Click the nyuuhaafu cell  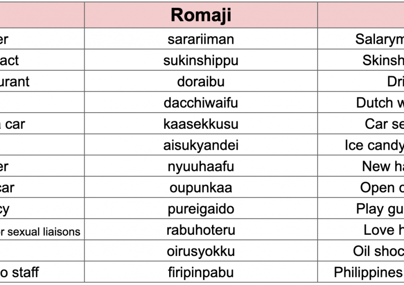[x=201, y=166]
